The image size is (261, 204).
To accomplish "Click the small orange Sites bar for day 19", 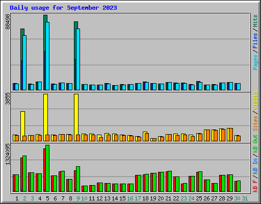I will pos(154,140).
